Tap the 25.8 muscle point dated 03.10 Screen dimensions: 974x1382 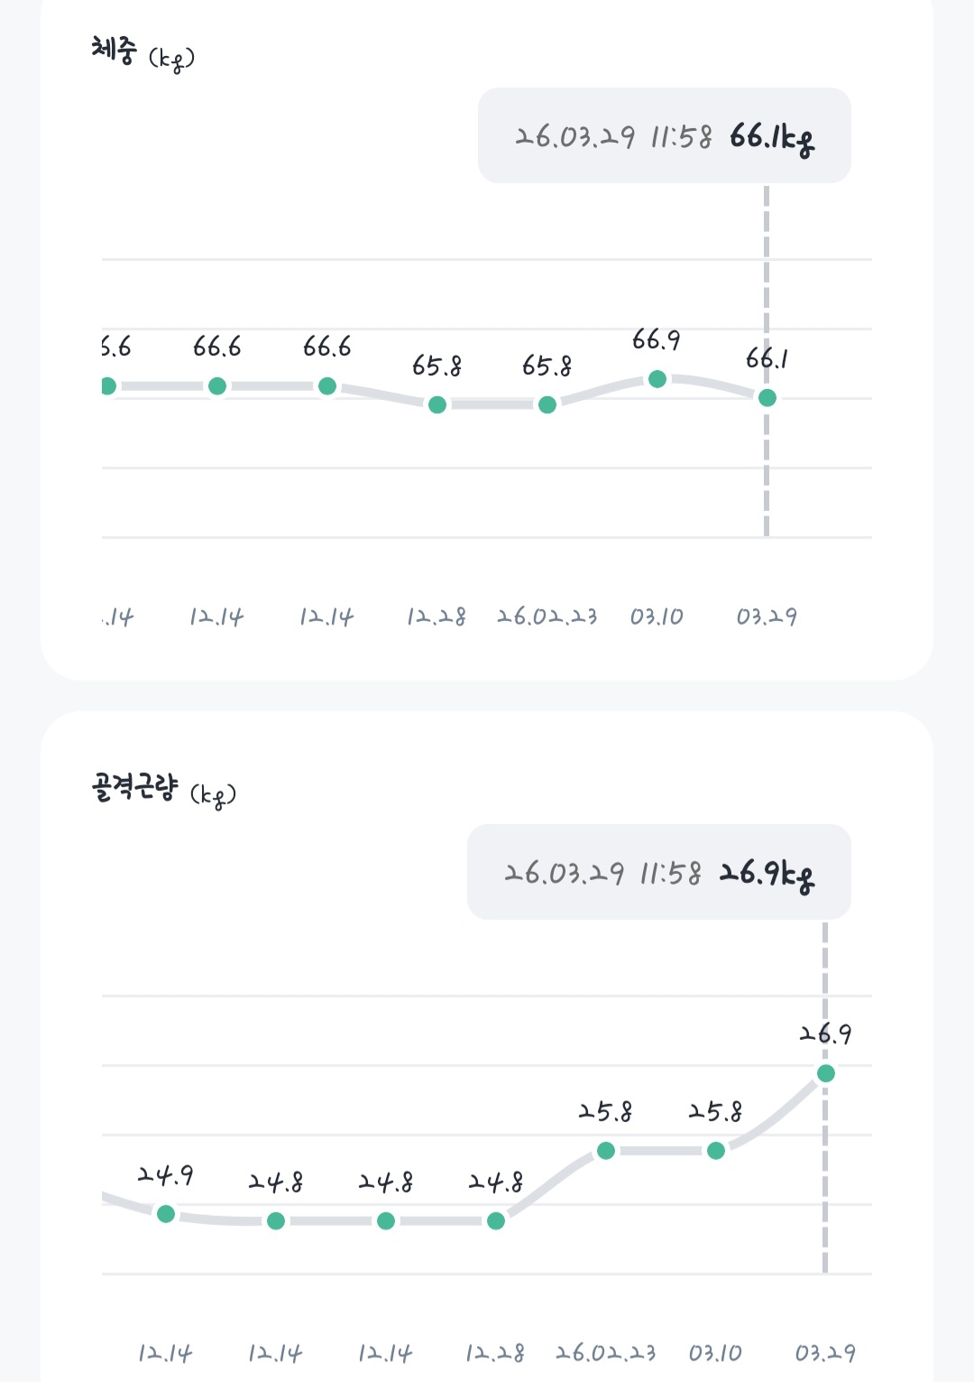point(716,1150)
